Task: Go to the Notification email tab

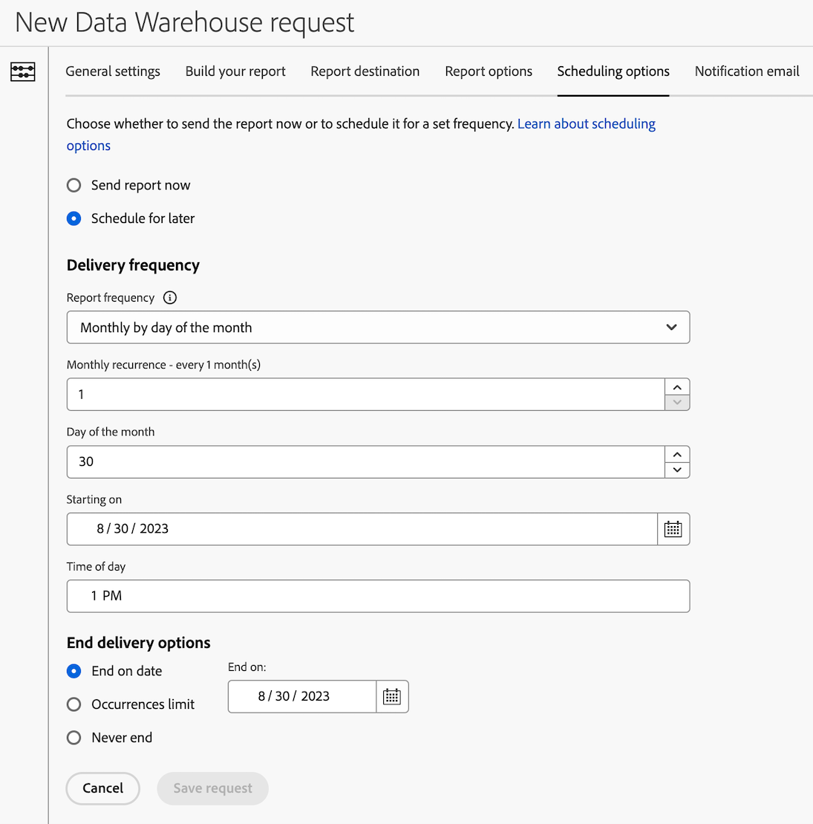Action: click(x=746, y=71)
